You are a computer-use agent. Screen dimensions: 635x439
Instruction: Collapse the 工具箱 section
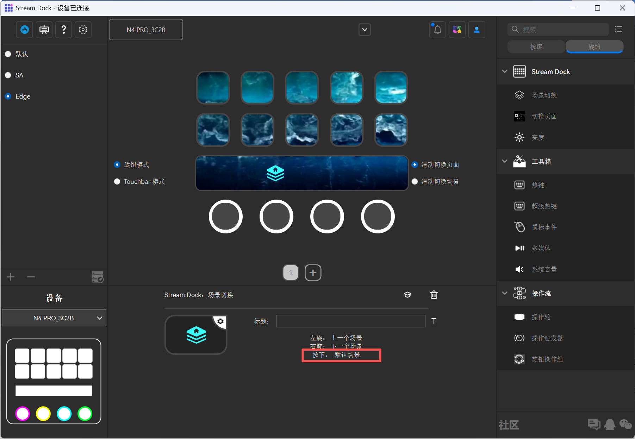coord(505,161)
